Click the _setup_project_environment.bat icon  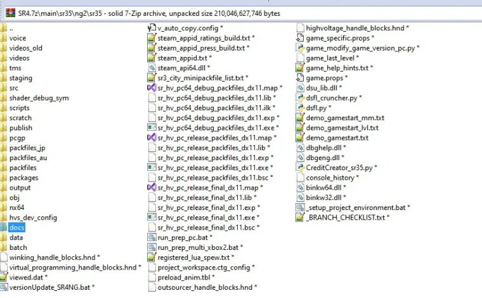click(x=301, y=208)
